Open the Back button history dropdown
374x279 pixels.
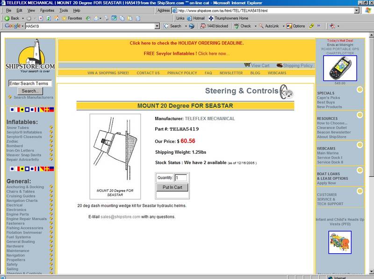pyautogui.click(x=23, y=18)
